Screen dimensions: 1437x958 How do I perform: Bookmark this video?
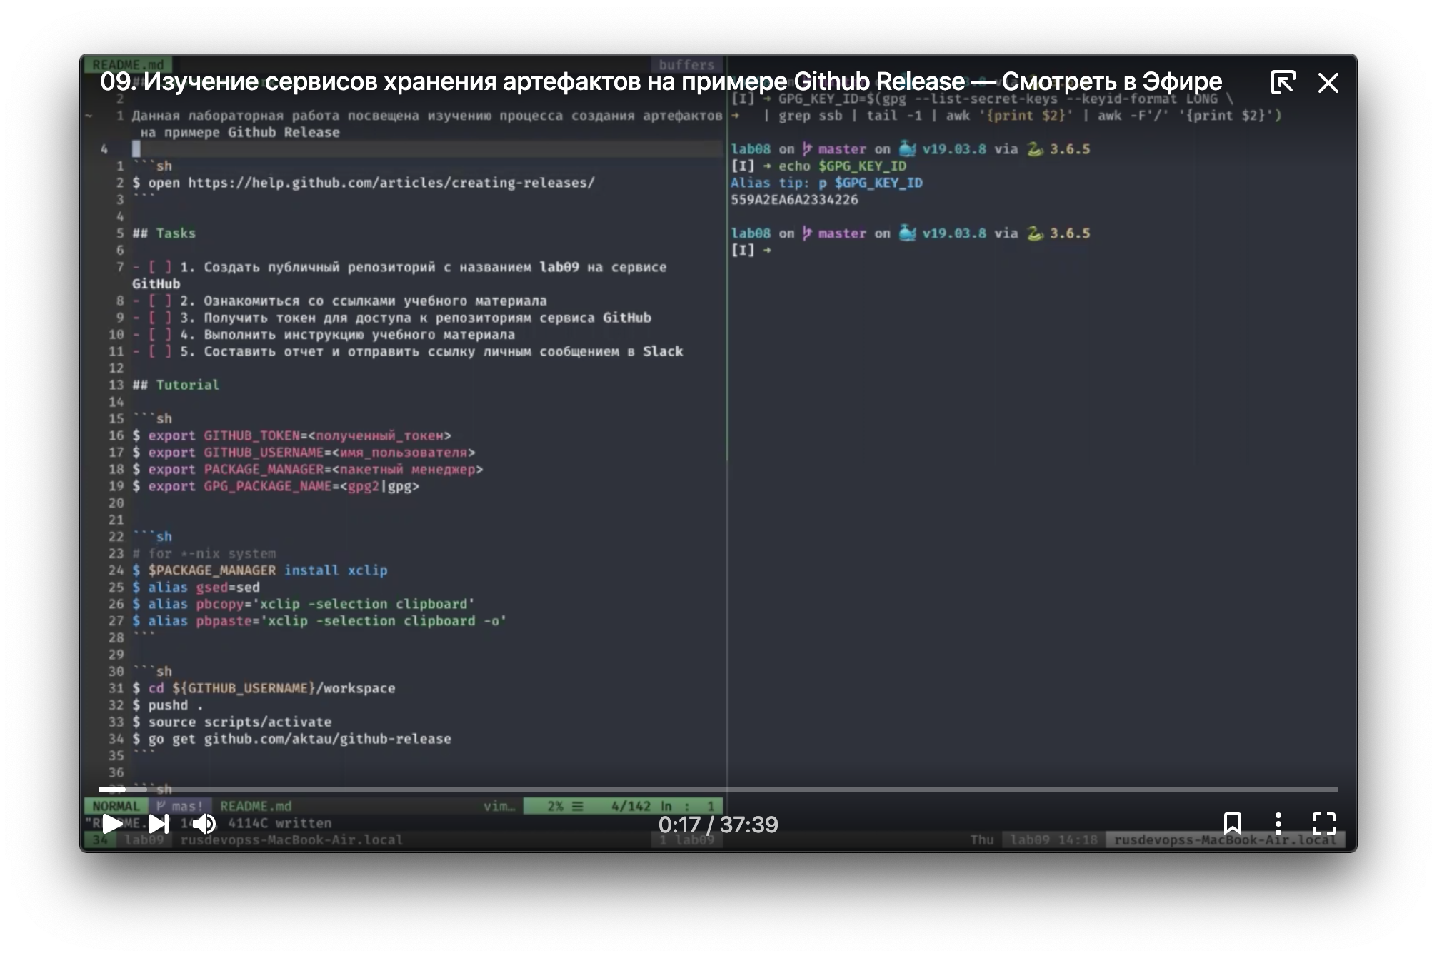1232,823
